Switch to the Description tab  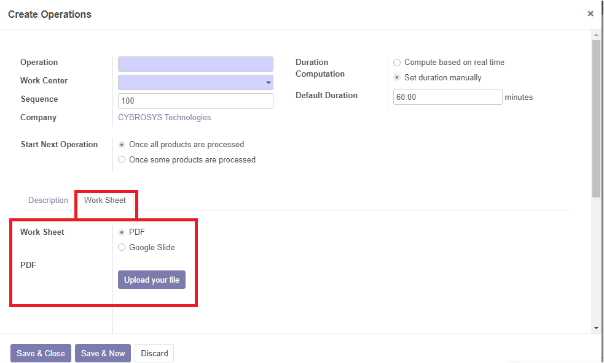click(x=48, y=201)
